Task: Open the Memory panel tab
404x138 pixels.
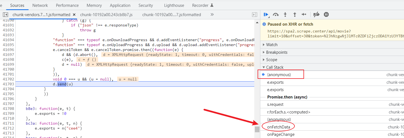Action: coord(94,5)
